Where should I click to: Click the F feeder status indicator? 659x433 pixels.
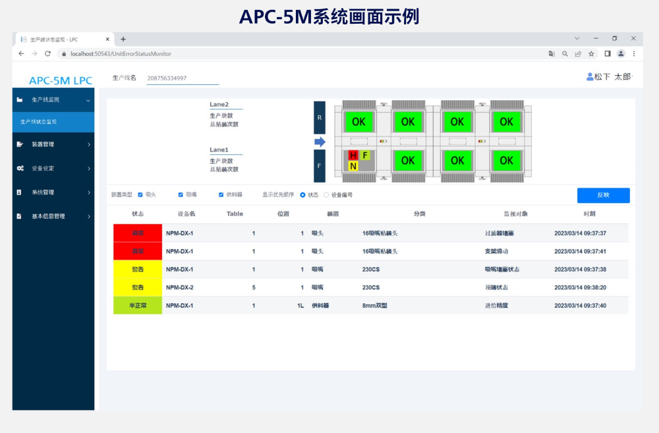coord(364,156)
